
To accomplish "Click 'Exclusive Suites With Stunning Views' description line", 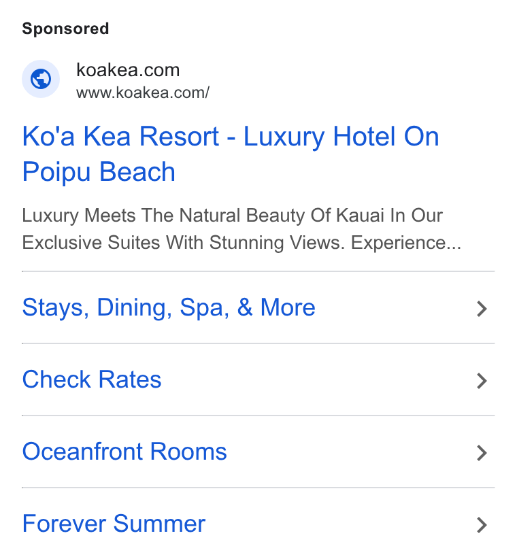I will 184,243.
